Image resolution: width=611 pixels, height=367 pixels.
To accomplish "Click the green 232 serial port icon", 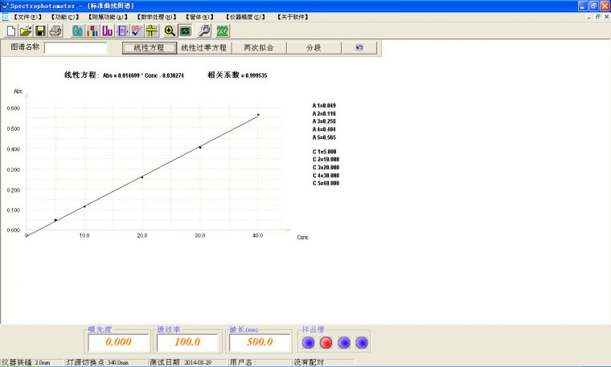I will coord(223,31).
